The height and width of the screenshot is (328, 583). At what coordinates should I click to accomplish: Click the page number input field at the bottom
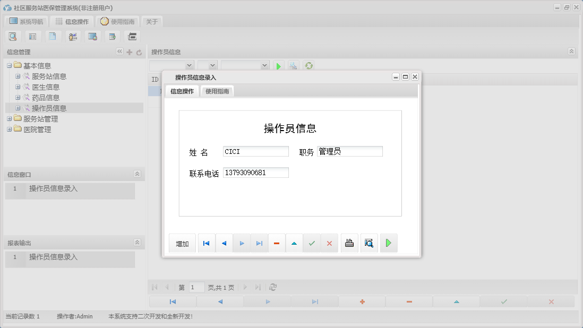point(196,287)
